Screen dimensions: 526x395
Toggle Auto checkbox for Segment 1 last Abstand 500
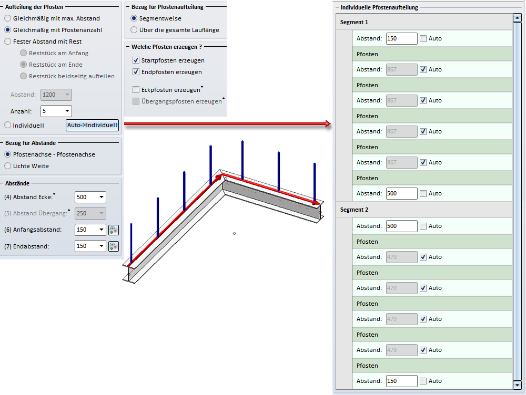point(423,193)
